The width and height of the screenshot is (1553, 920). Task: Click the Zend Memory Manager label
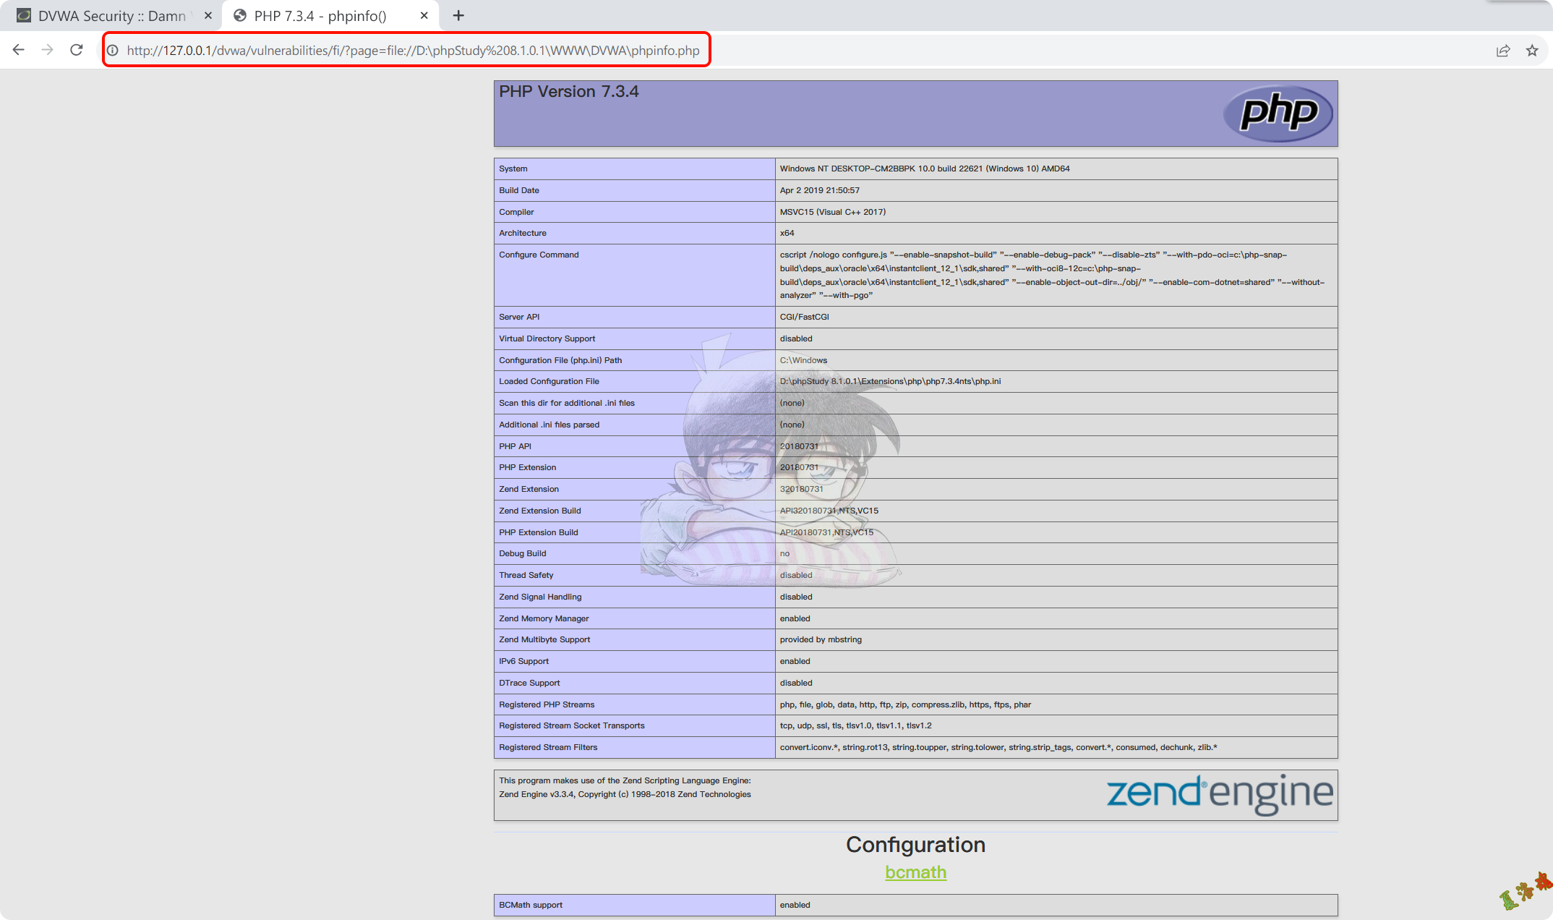tap(544, 618)
